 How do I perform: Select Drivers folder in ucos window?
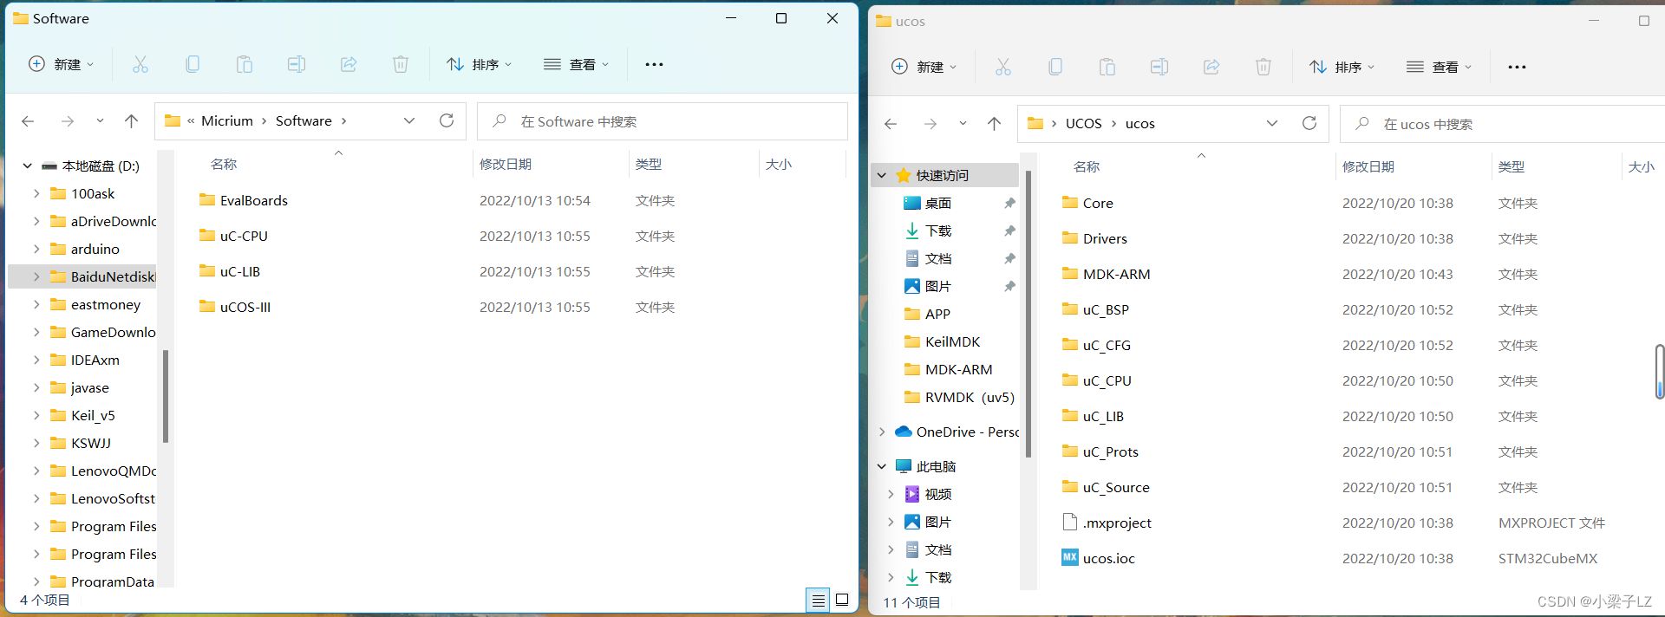click(x=1094, y=238)
